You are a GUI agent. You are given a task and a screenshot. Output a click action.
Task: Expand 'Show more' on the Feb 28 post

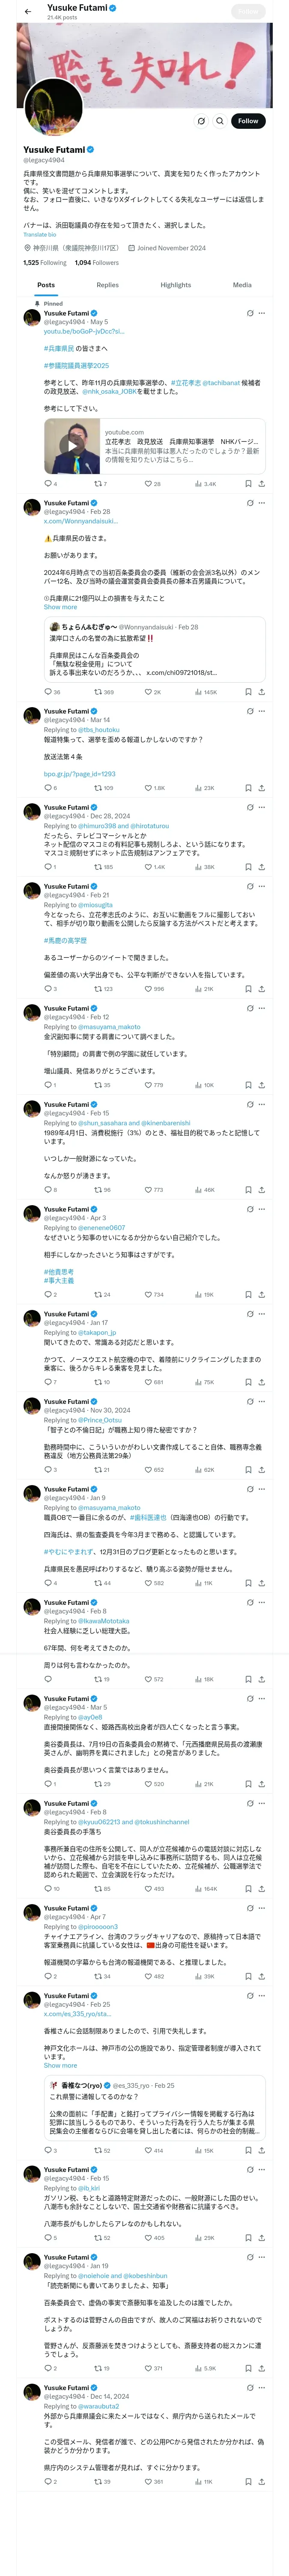(60, 607)
